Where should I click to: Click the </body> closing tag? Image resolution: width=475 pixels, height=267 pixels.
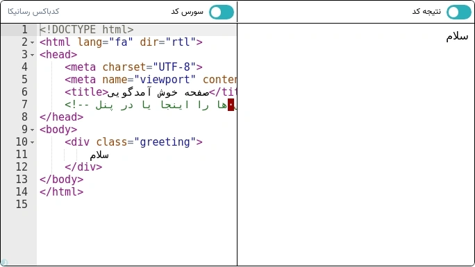(x=61, y=180)
